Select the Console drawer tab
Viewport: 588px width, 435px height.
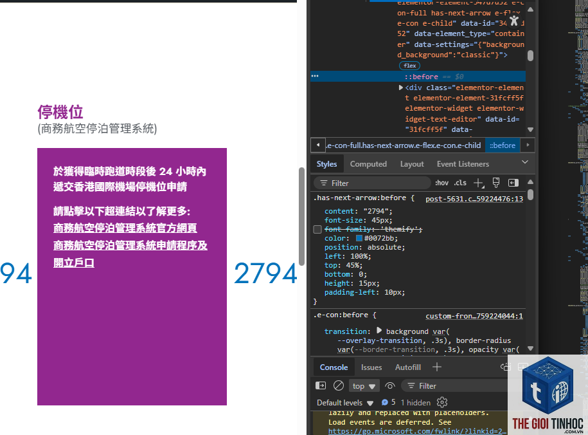coord(334,367)
